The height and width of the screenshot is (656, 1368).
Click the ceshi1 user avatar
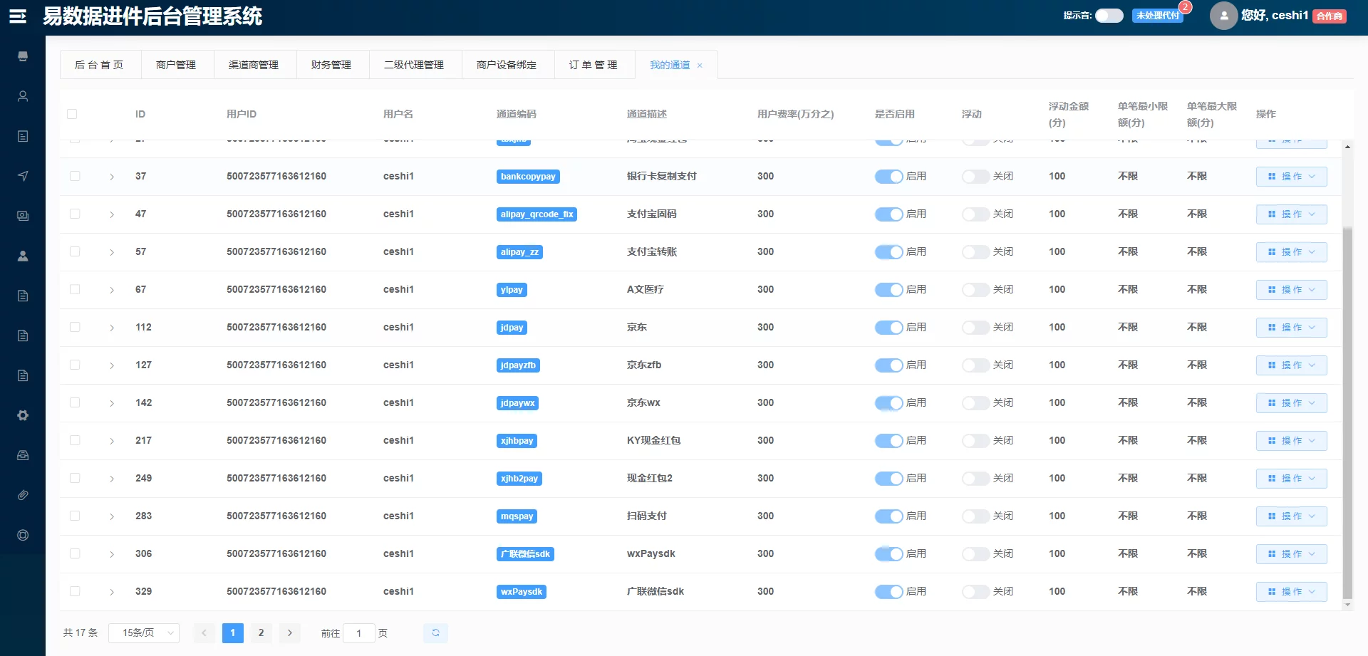[1223, 15]
